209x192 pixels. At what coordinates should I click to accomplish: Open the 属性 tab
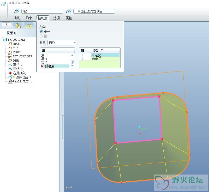(69, 18)
